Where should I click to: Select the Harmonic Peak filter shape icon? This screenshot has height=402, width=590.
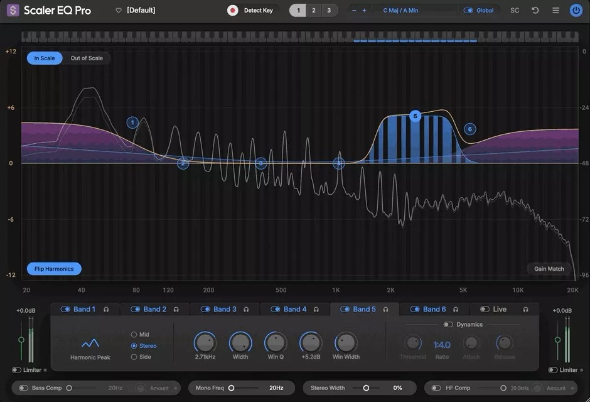tap(90, 343)
